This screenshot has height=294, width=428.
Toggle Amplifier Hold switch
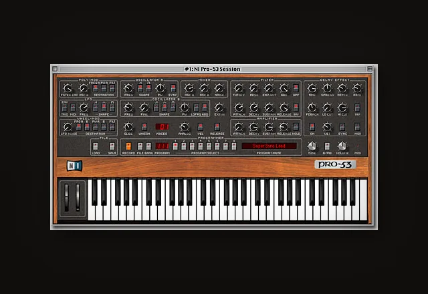[296, 127]
